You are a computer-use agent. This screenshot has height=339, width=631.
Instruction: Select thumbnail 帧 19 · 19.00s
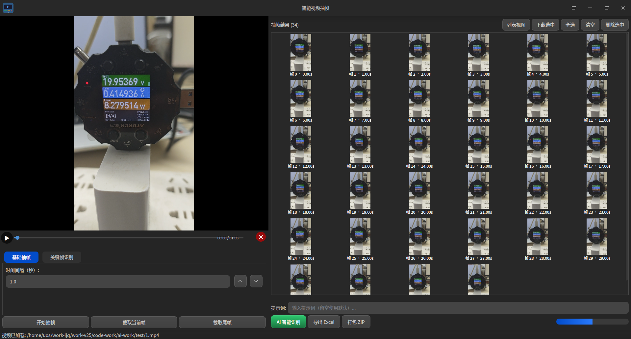[x=360, y=193]
